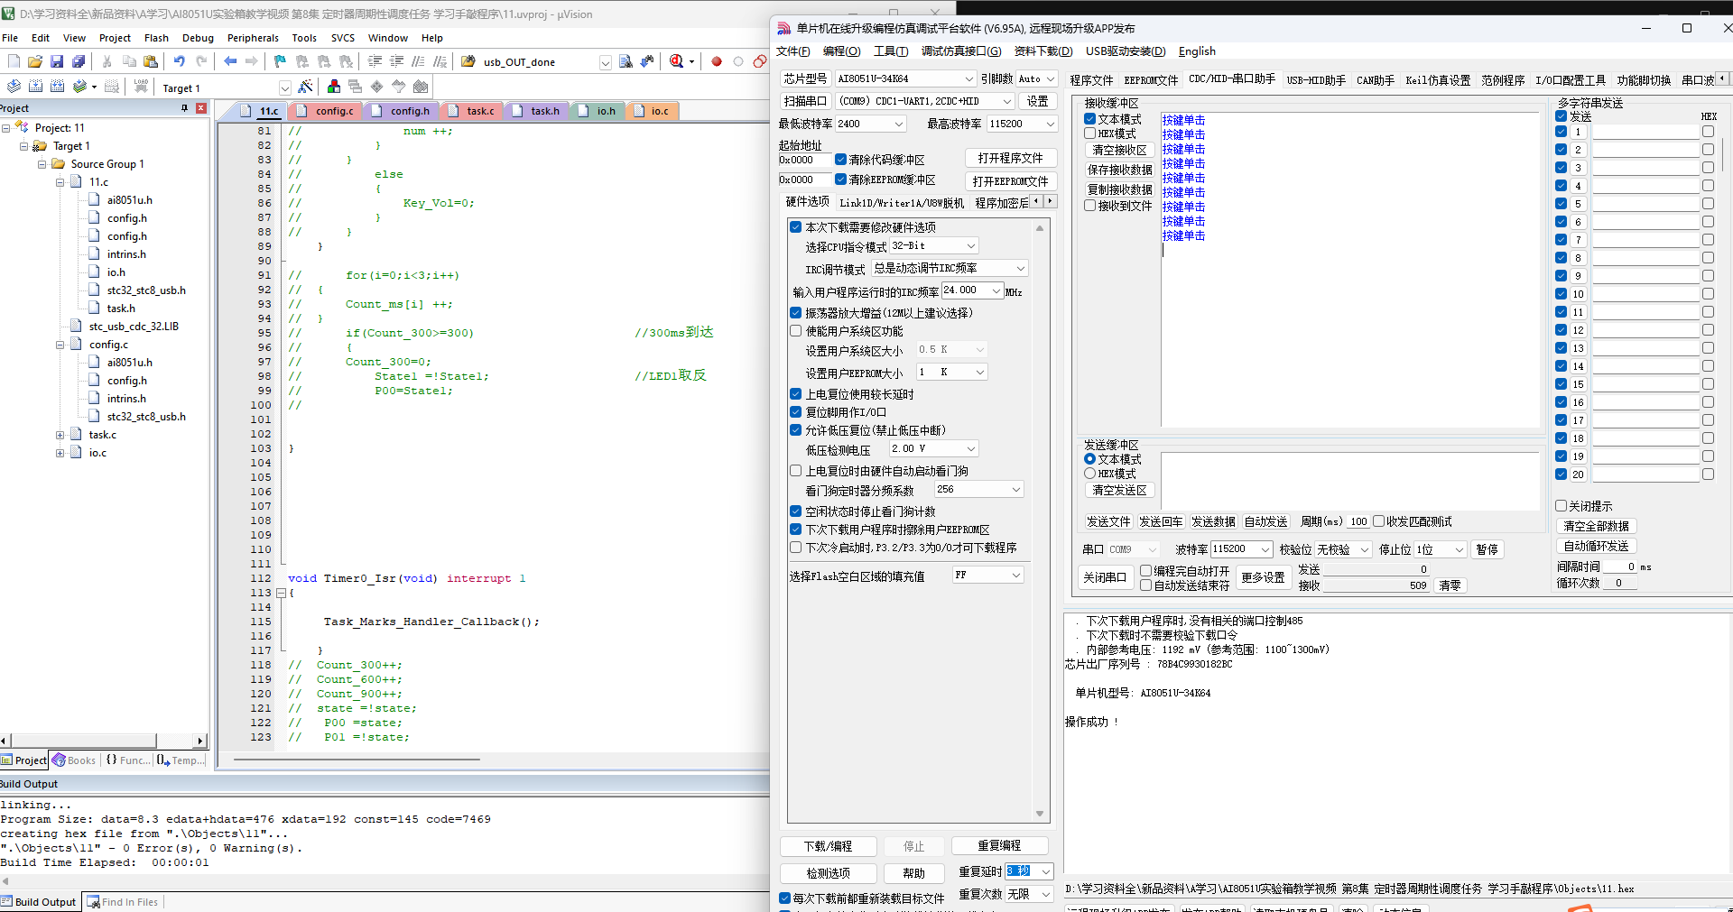Open the Peripherals menu
Image resolution: width=1733 pixels, height=912 pixels.
[x=253, y=38]
